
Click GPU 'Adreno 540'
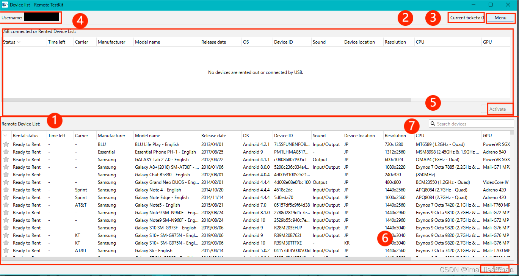pyautogui.click(x=495, y=152)
